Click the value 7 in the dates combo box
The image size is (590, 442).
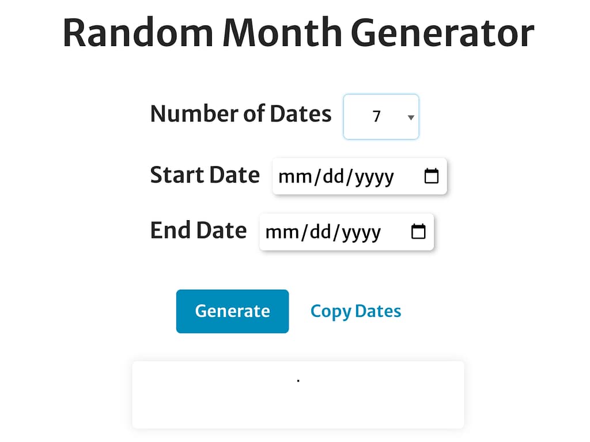point(377,117)
